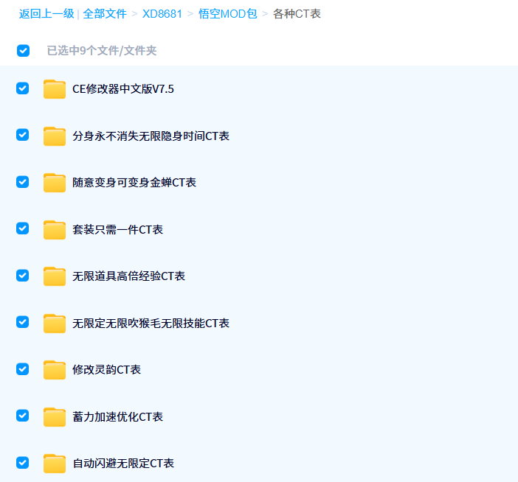Open folder name CE修改器中文版V7.5
Screen dimensions: 518x482
click(123, 89)
